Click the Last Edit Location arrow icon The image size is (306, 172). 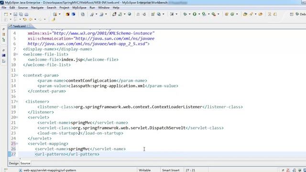pos(25,19)
